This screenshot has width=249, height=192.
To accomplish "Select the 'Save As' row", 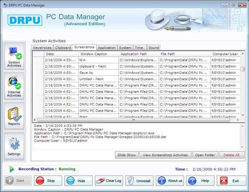I will pos(136,73).
